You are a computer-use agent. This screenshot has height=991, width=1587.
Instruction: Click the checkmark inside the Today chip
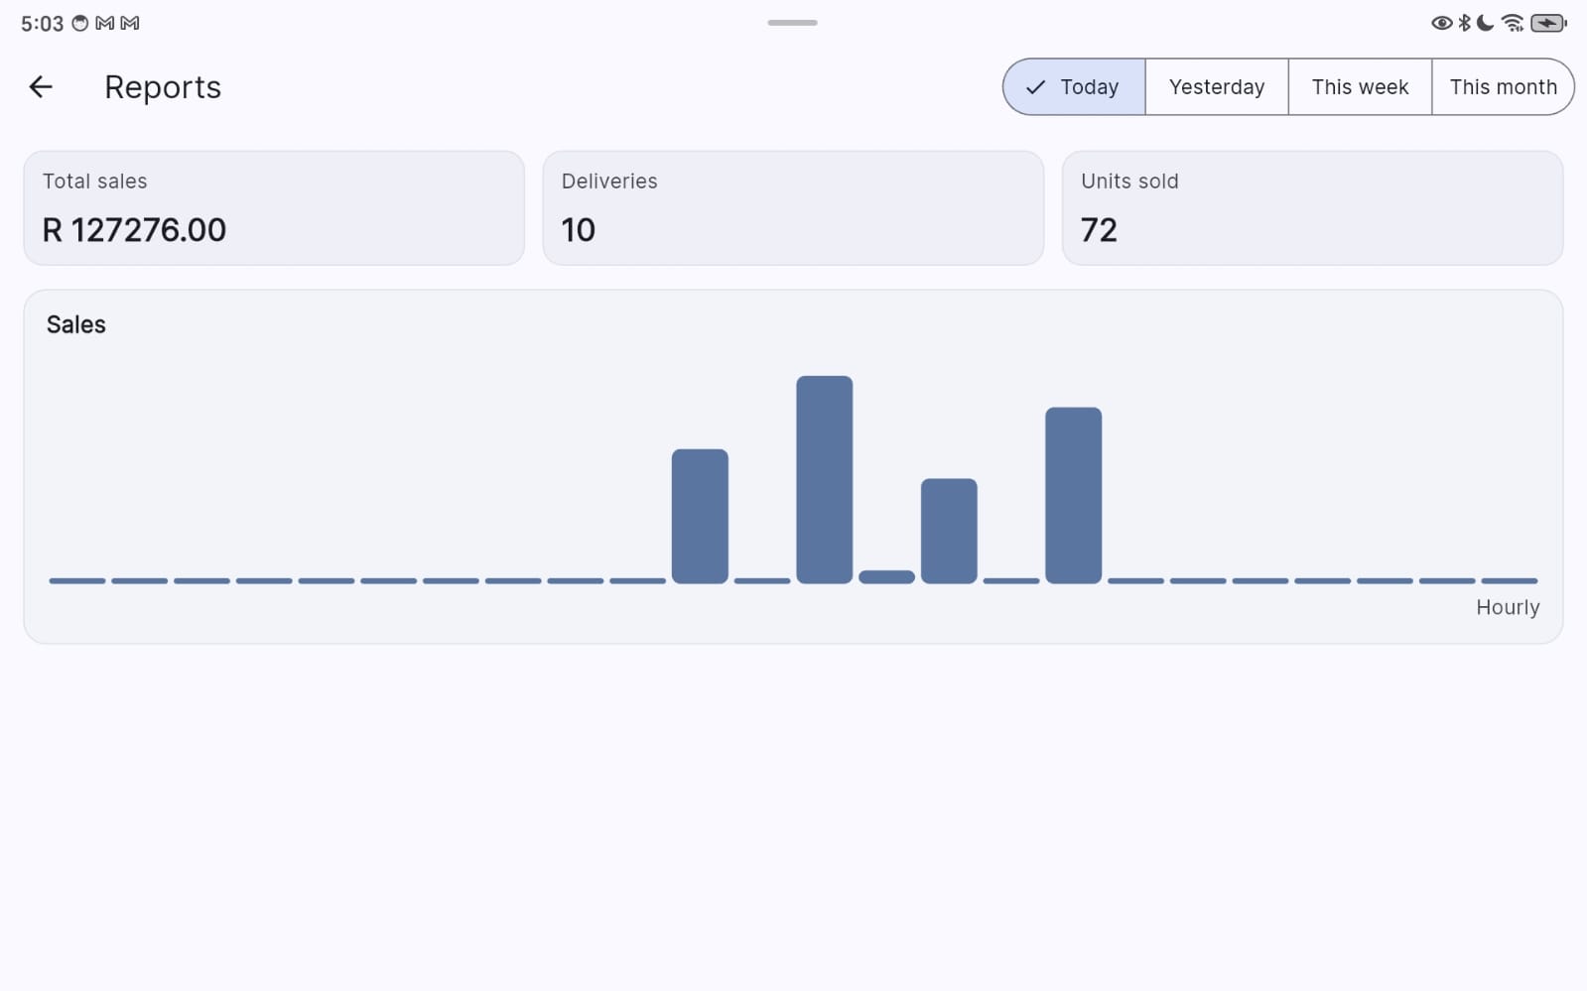(1035, 87)
